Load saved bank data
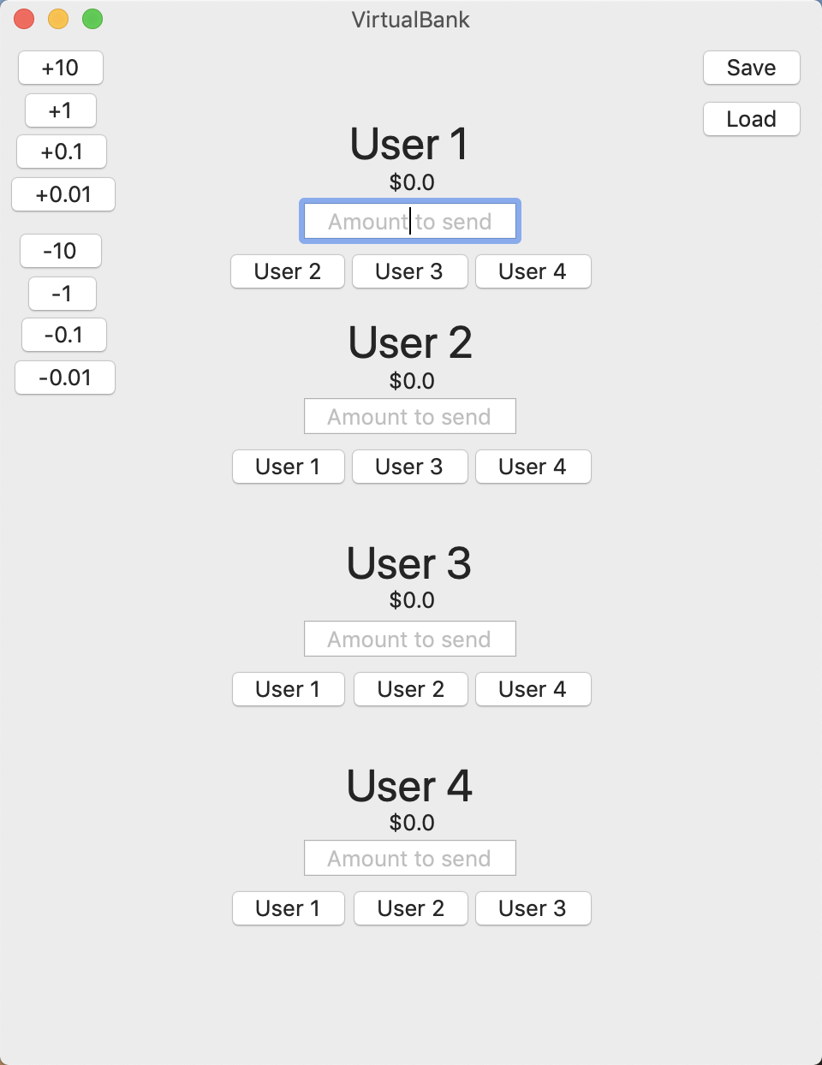 (751, 119)
